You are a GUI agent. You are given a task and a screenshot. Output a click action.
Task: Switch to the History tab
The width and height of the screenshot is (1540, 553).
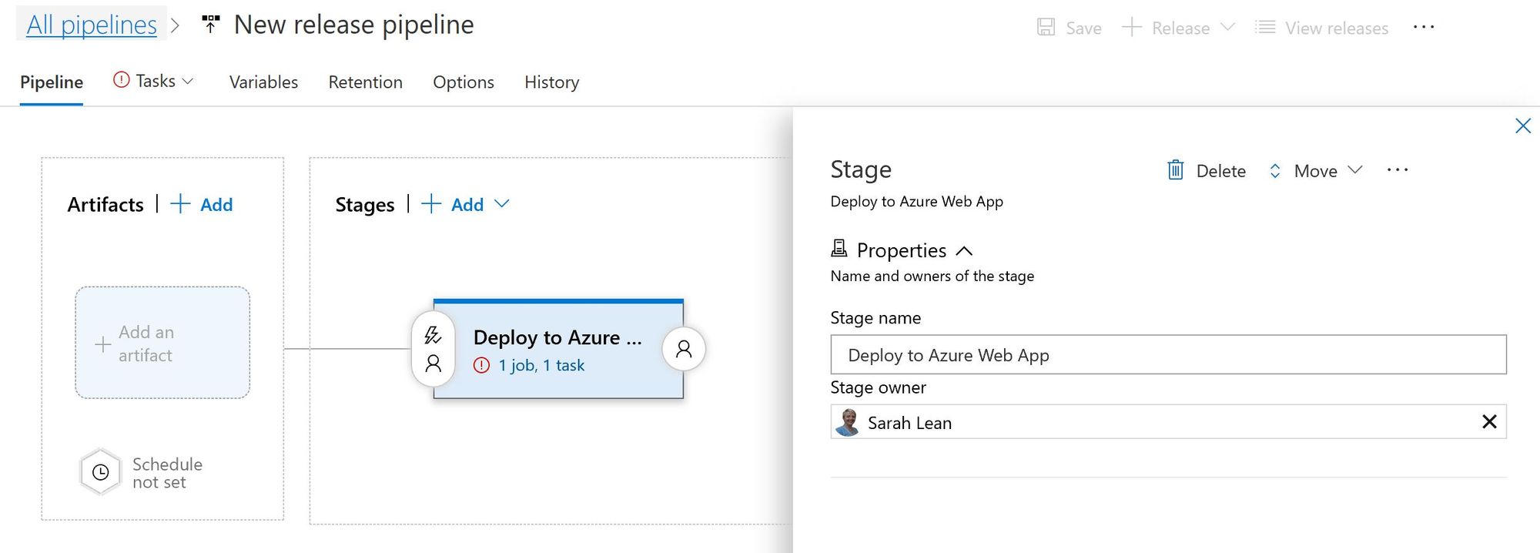coord(551,82)
